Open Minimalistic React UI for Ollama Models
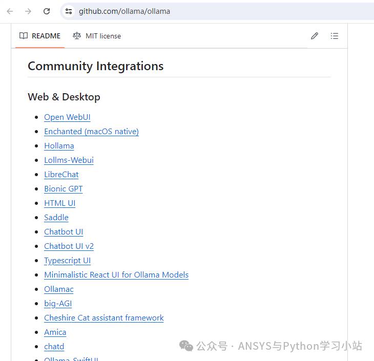The image size is (374, 361). tap(116, 274)
